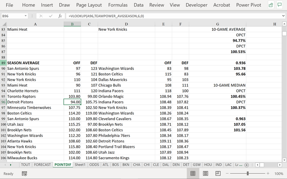287x179 pixels.
Task: Switch to the BOS sheet tab
Action: point(115,165)
